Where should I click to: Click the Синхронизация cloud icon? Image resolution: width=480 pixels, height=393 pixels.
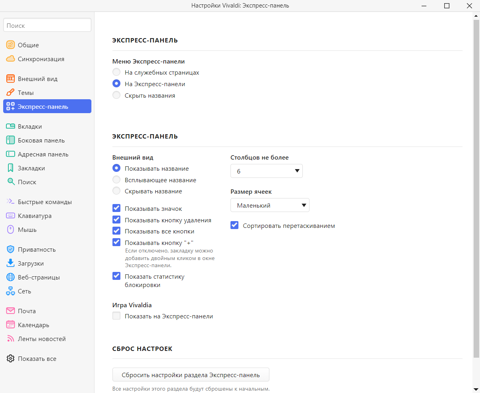click(10, 59)
